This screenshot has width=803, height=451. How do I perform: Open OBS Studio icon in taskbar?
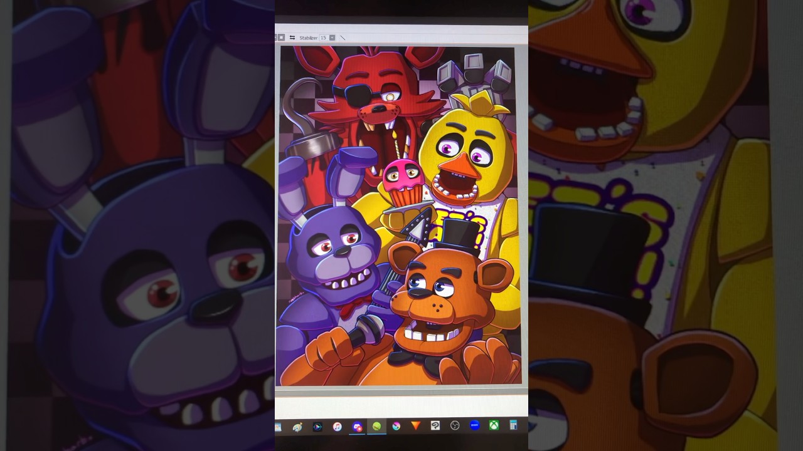[455, 426]
